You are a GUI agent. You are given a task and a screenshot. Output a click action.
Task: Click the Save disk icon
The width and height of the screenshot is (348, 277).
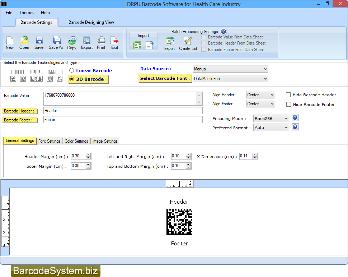[39, 41]
